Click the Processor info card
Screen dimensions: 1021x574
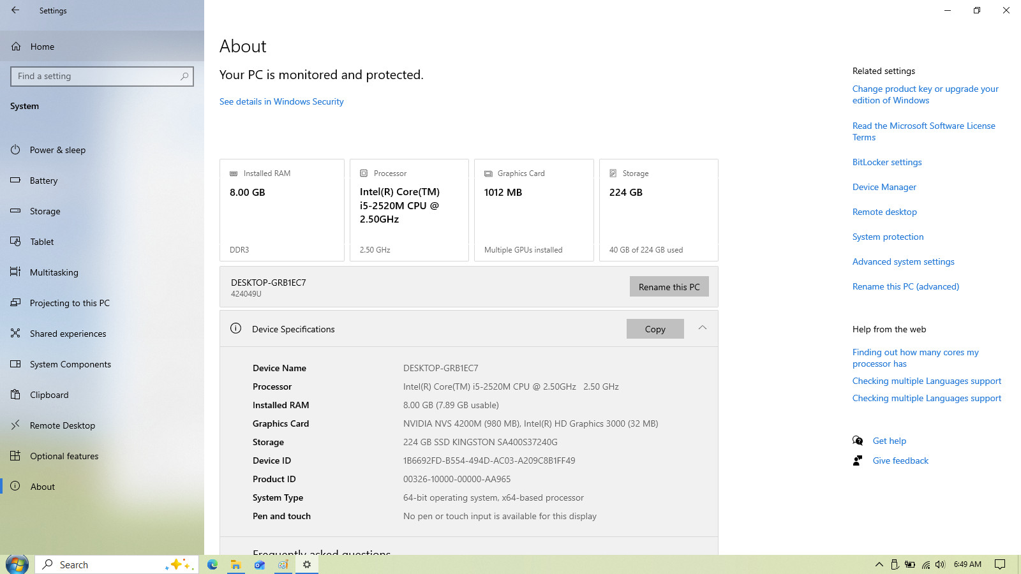point(409,210)
